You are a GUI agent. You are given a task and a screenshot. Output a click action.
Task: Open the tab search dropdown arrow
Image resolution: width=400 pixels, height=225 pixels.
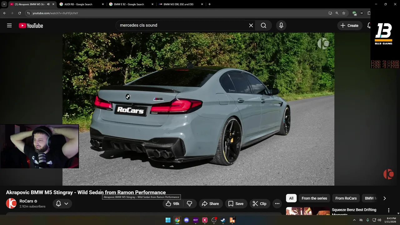click(4, 4)
